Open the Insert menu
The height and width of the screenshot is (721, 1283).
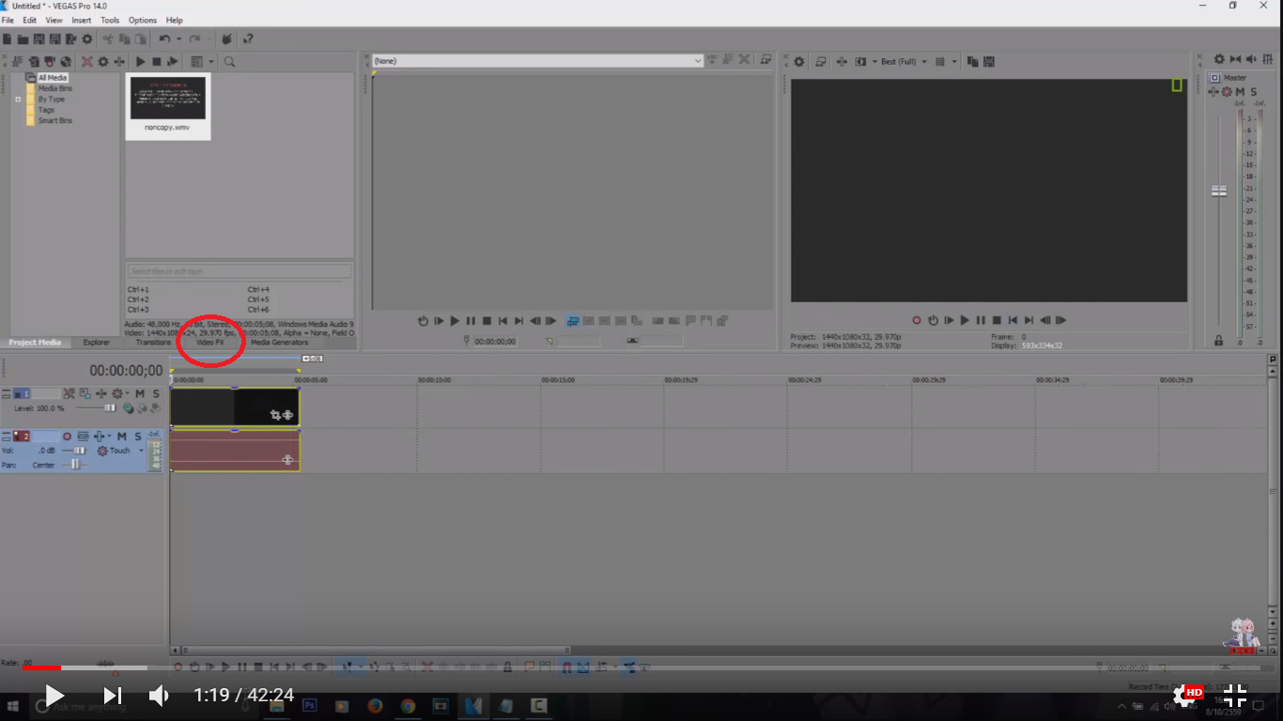pyautogui.click(x=82, y=20)
